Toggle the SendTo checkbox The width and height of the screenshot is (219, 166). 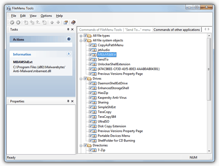pyautogui.click(x=90, y=59)
